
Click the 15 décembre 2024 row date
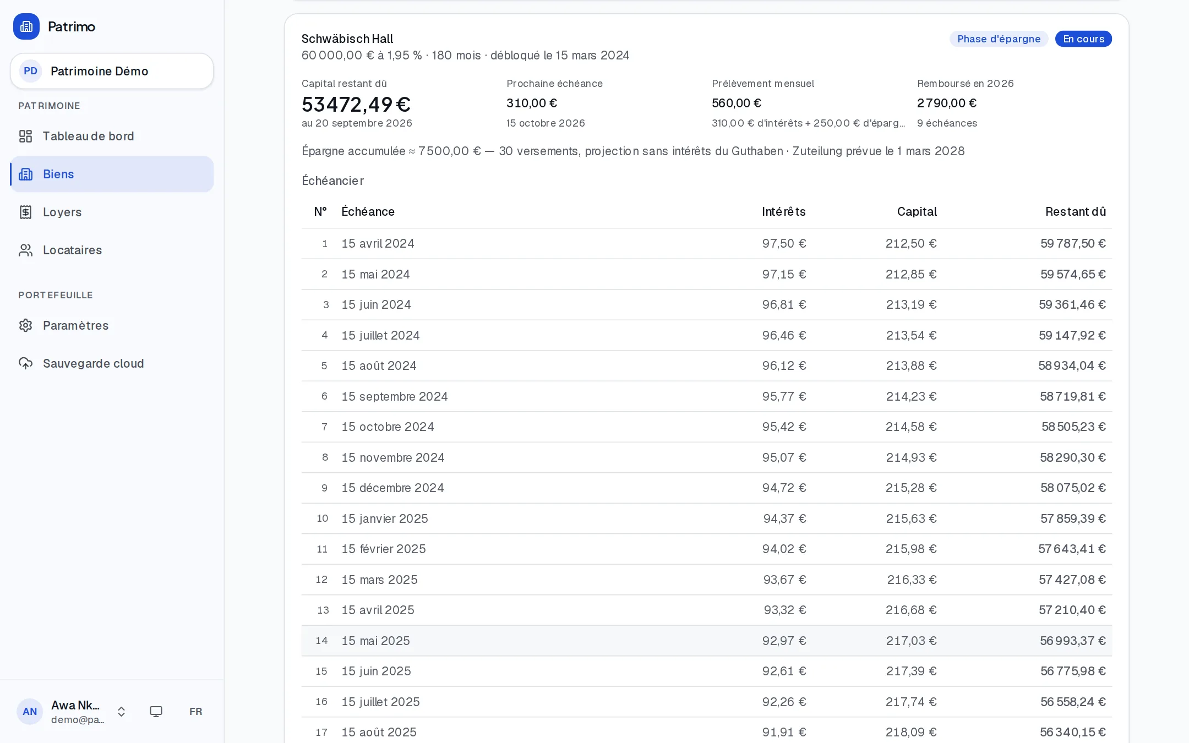click(392, 488)
